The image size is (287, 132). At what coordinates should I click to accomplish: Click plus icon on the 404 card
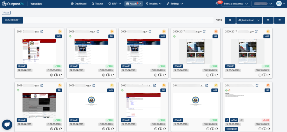point(260,129)
